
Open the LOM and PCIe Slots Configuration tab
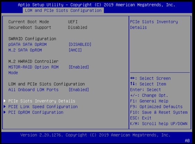[x=63, y=10]
